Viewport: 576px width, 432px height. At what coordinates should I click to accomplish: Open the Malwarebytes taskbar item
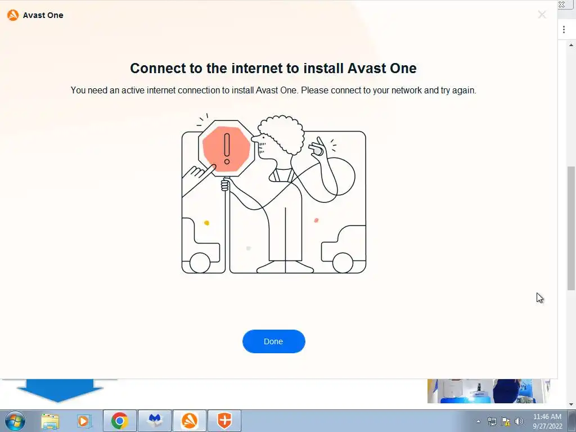coord(155,421)
